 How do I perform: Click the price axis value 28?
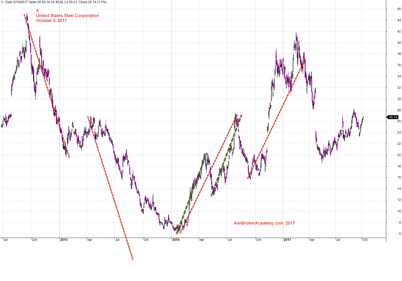click(399, 110)
